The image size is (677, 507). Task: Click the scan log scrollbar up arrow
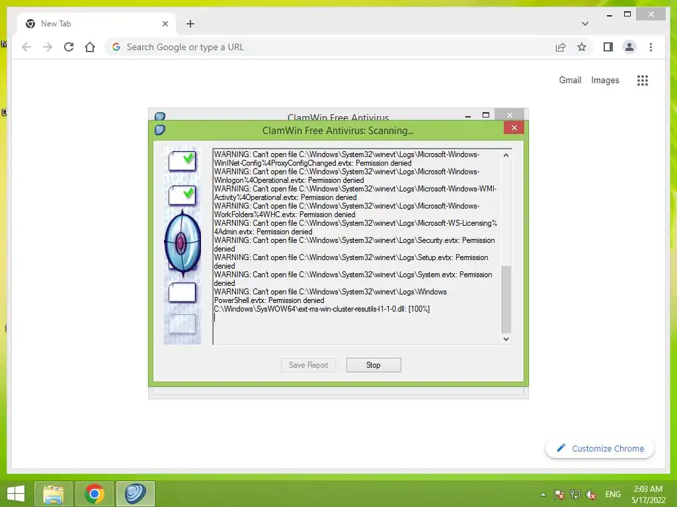click(x=506, y=155)
